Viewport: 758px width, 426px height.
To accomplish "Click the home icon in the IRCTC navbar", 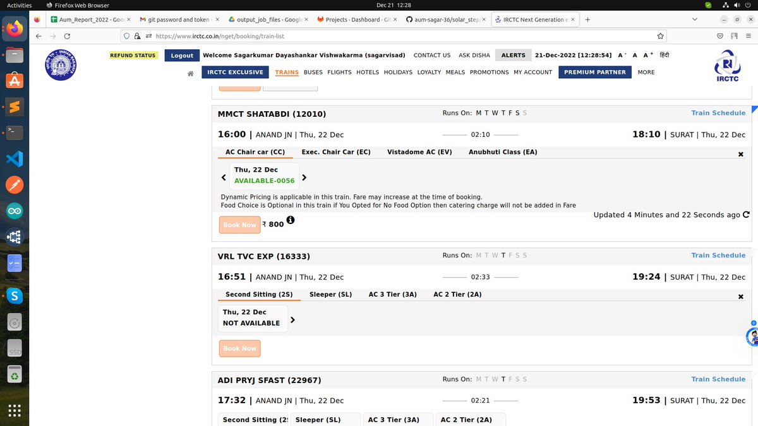I will pos(190,72).
